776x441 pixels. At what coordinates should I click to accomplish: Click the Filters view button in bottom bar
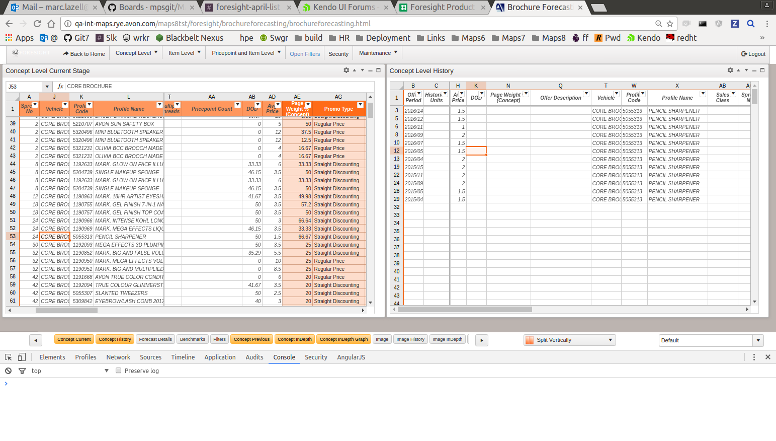[219, 339]
